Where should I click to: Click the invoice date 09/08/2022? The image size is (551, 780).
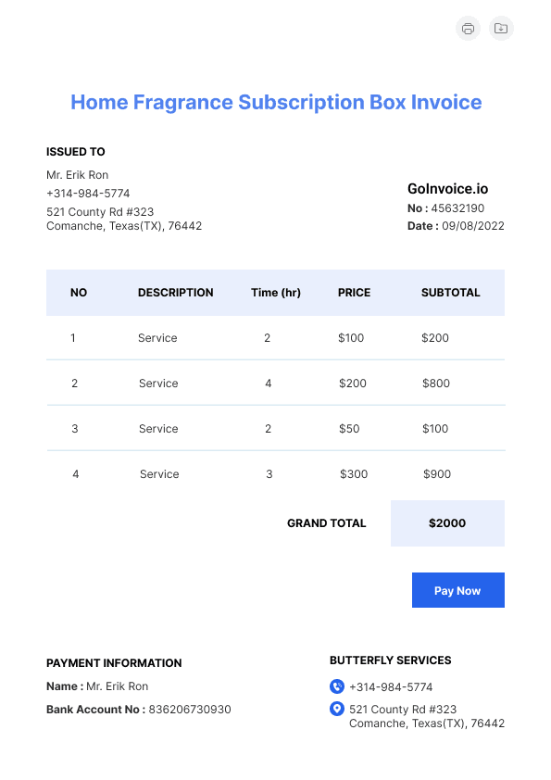[x=473, y=226]
